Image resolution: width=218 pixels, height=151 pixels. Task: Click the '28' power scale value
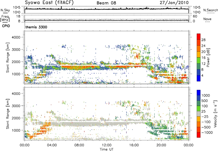coord(203,40)
